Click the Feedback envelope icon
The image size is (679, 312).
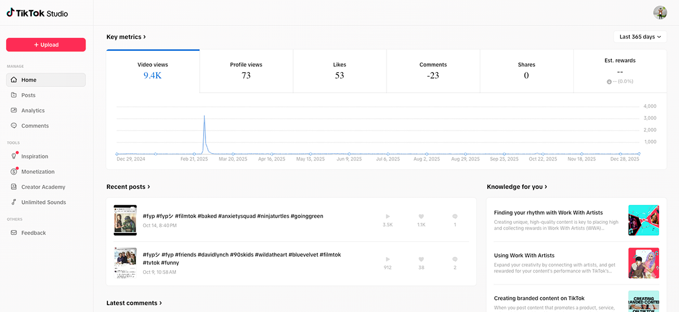(x=14, y=233)
